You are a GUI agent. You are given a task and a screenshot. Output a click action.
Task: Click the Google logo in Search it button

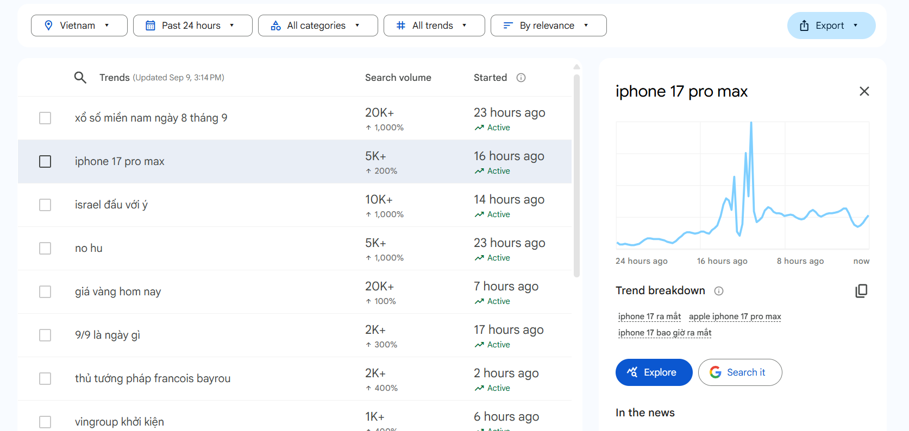click(x=716, y=372)
